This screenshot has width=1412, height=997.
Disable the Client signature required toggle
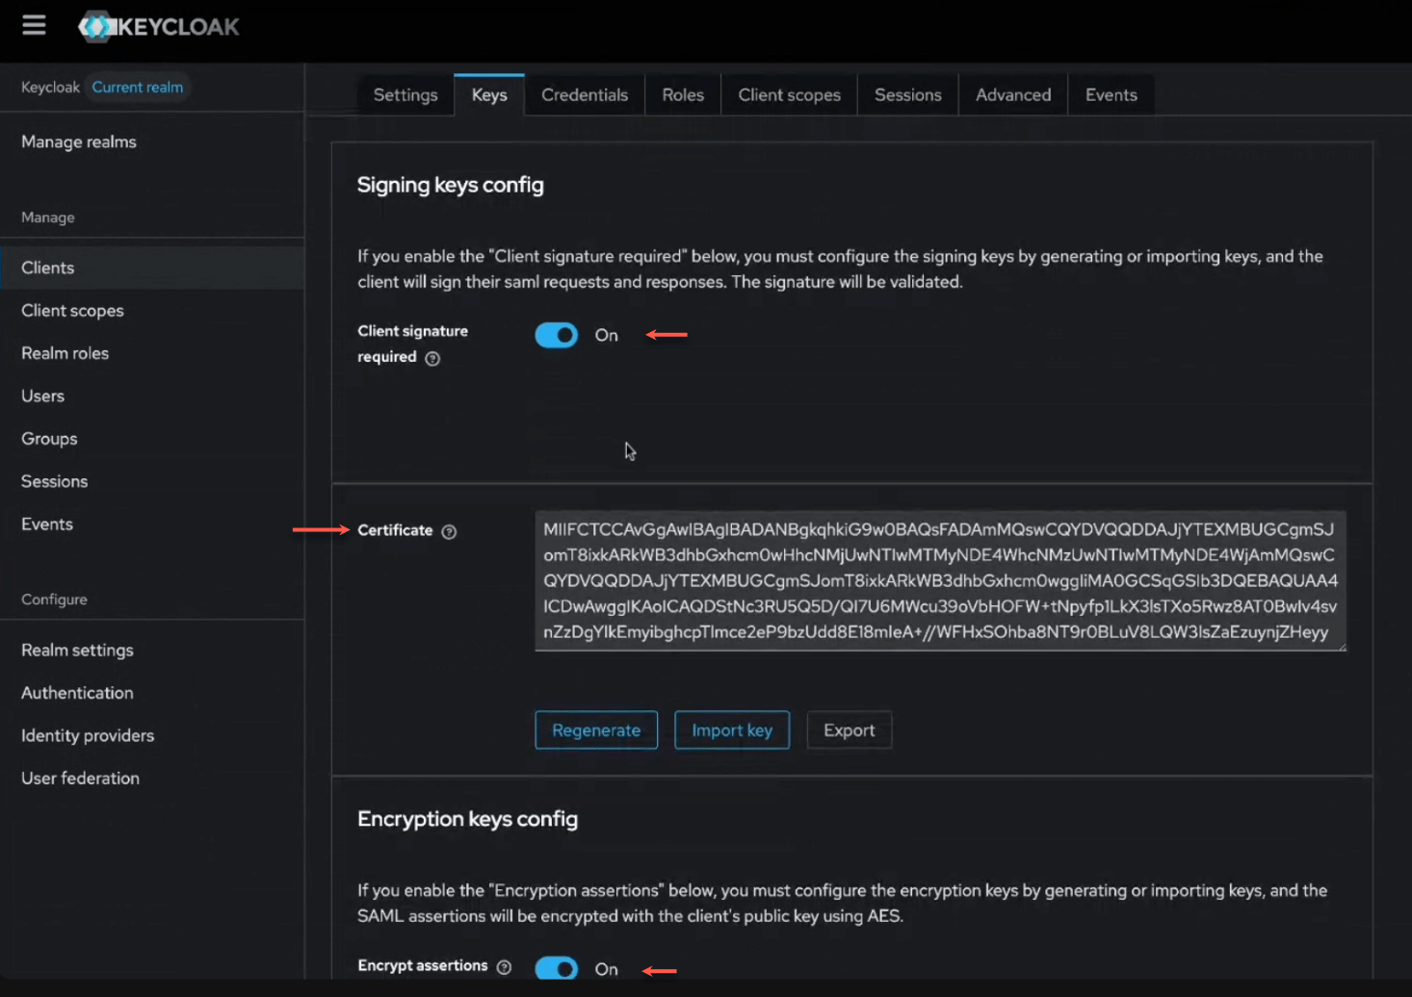[x=556, y=334]
